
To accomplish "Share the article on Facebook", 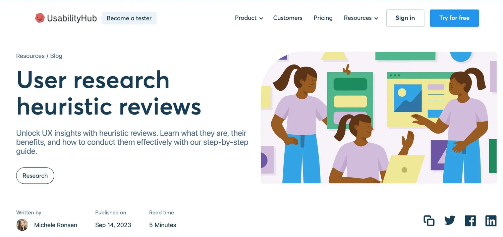I will click(470, 221).
